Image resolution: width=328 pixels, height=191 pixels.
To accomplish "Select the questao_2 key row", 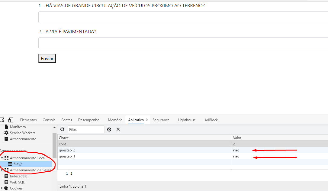I will (x=193, y=150).
